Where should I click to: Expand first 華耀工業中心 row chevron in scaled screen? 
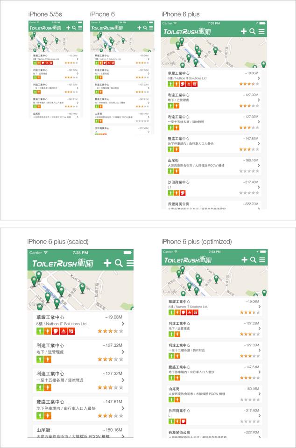point(123,324)
